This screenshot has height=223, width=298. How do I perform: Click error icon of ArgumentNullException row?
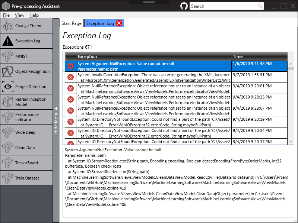tap(70, 66)
